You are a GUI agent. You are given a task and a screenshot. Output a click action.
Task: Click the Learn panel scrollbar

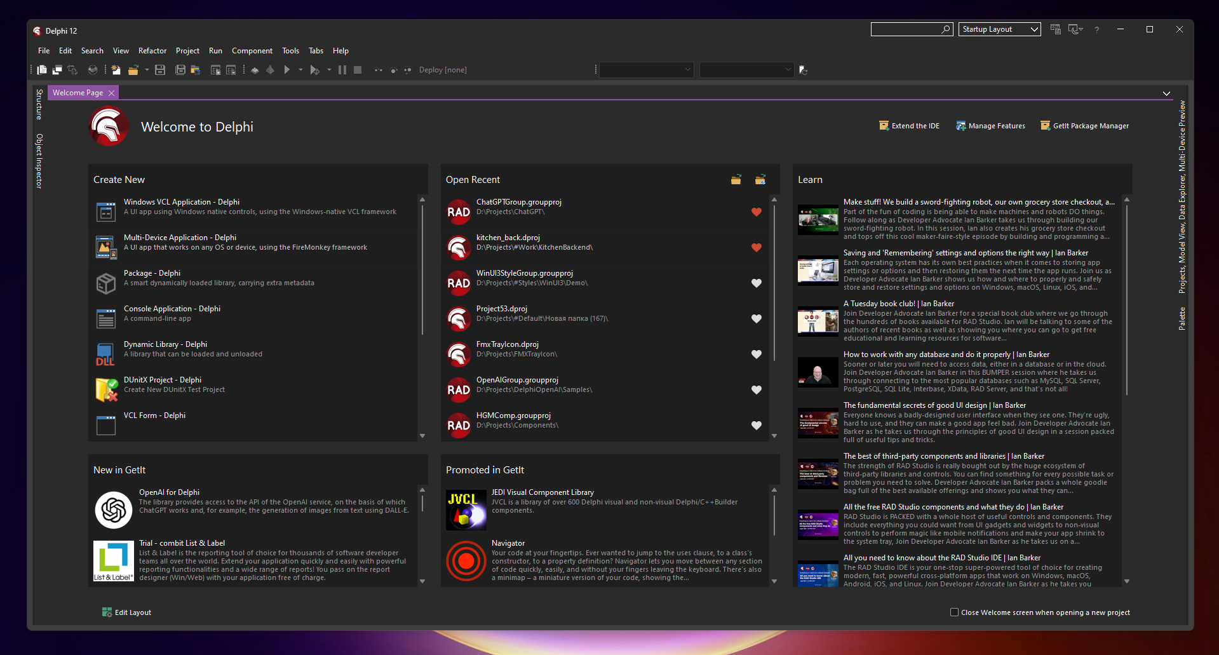coord(1127,299)
